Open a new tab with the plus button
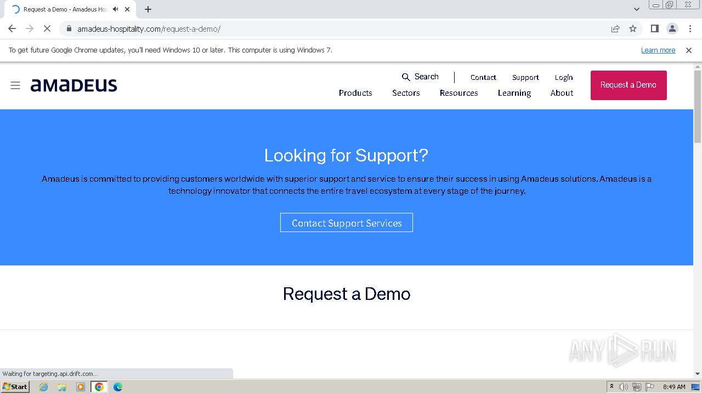Screen dimensions: 702x394 148,9
